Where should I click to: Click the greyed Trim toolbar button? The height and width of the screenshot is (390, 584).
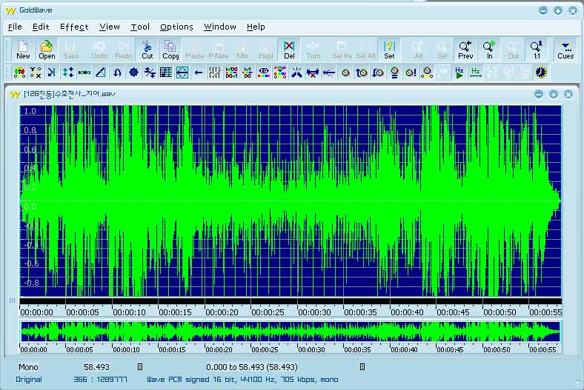click(313, 50)
